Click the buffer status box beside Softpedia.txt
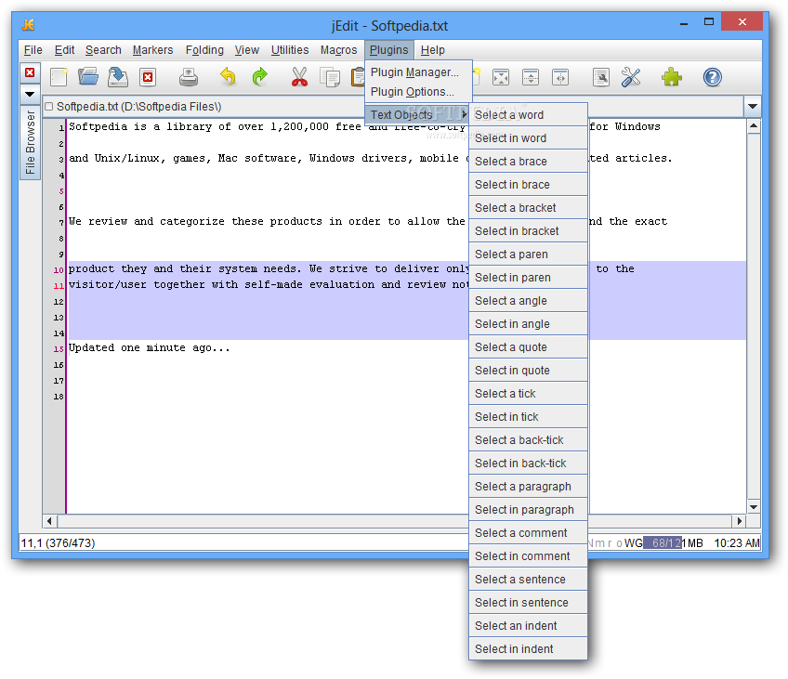This screenshot has height=679, width=788. click(48, 107)
